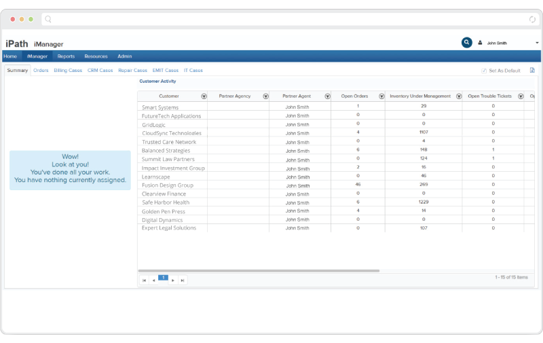Go to the previous page arrow
Screen dimensions: 543x343
pyautogui.click(x=153, y=280)
